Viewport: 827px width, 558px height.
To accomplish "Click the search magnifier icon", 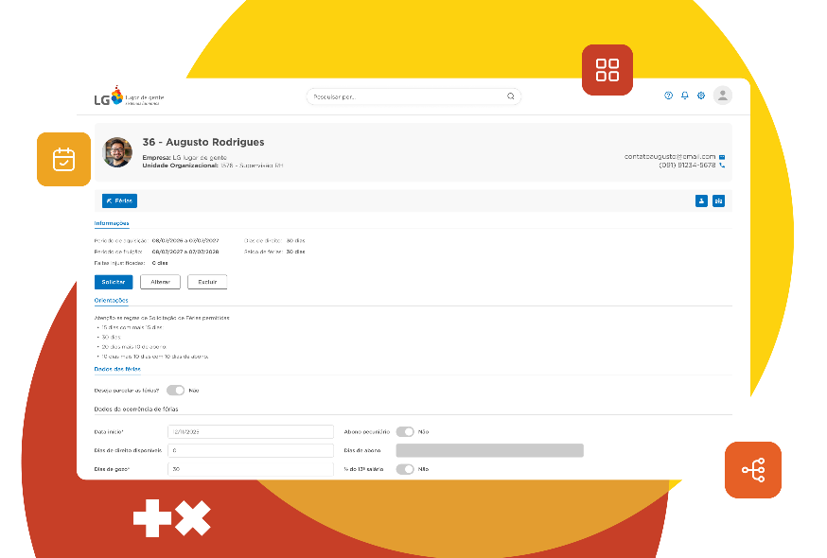I will point(511,96).
